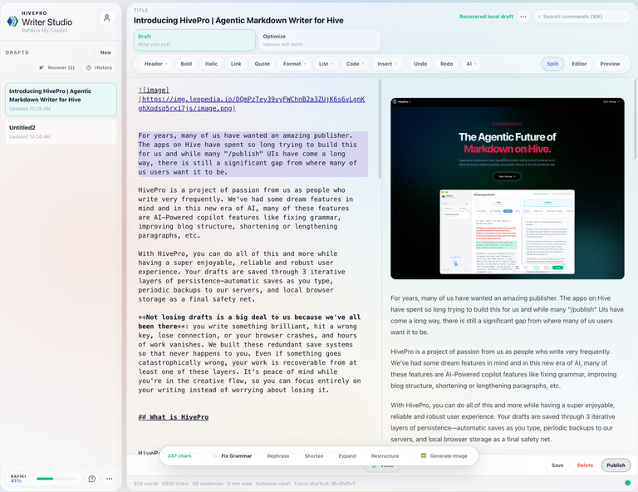Open the user profile icon
The height and width of the screenshot is (492, 638).
coord(106,18)
